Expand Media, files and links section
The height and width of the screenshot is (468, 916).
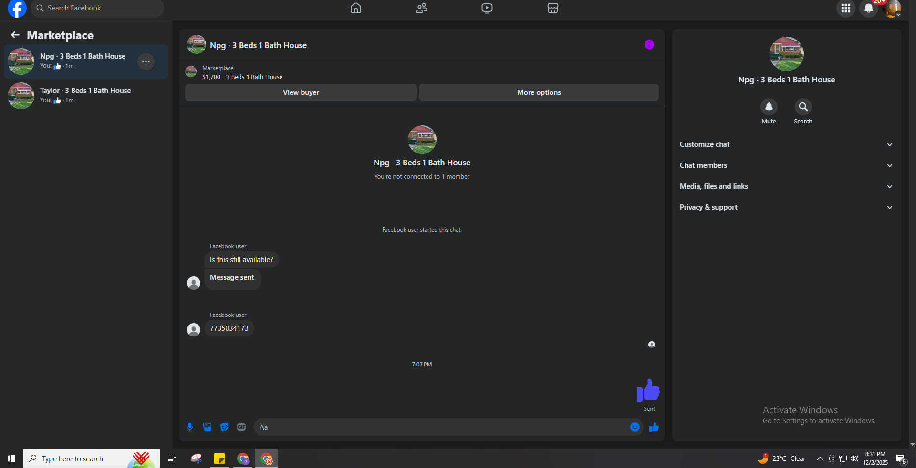[786, 186]
